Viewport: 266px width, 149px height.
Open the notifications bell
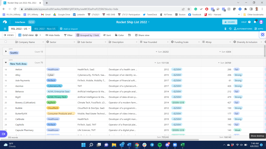[x=255, y=22]
